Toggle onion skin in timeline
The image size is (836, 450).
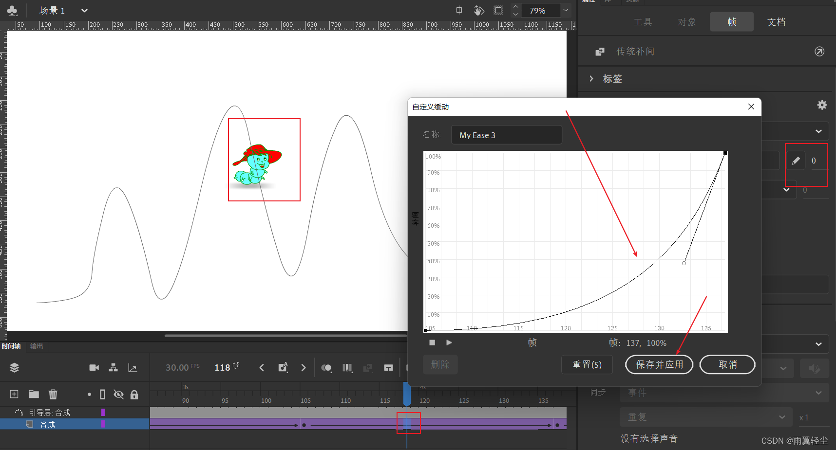click(326, 368)
